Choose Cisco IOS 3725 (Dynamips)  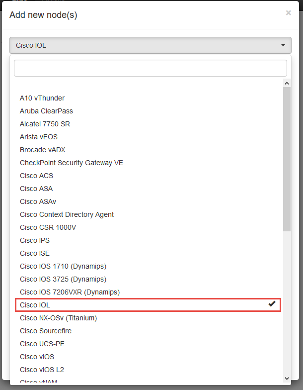tap(148, 279)
